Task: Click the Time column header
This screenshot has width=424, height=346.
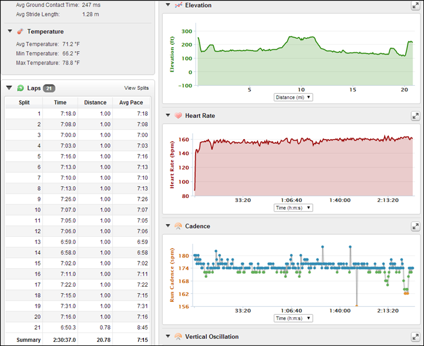Action: [x=60, y=103]
